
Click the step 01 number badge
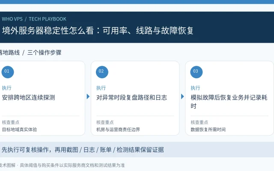(x=8, y=72)
